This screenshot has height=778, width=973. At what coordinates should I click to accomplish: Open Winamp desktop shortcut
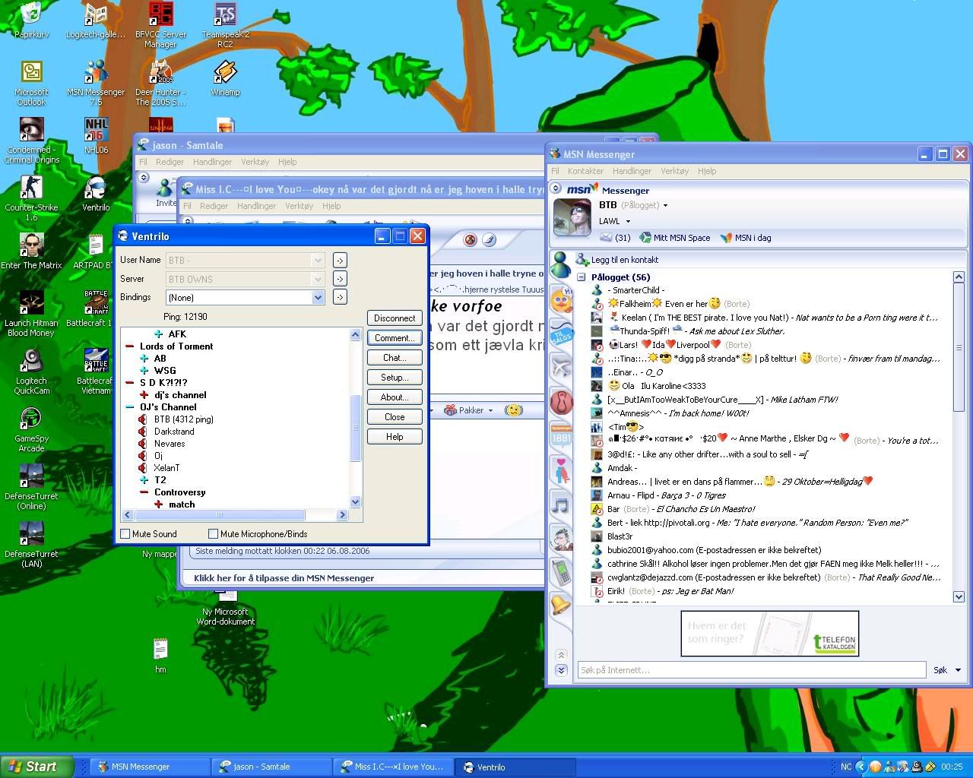click(x=225, y=74)
